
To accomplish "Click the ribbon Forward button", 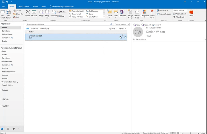I will point(54,13).
